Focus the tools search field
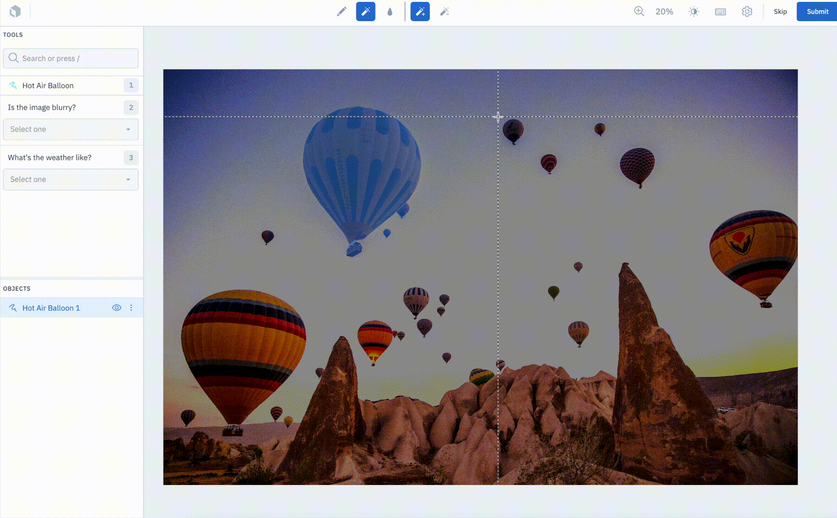 tap(71, 59)
